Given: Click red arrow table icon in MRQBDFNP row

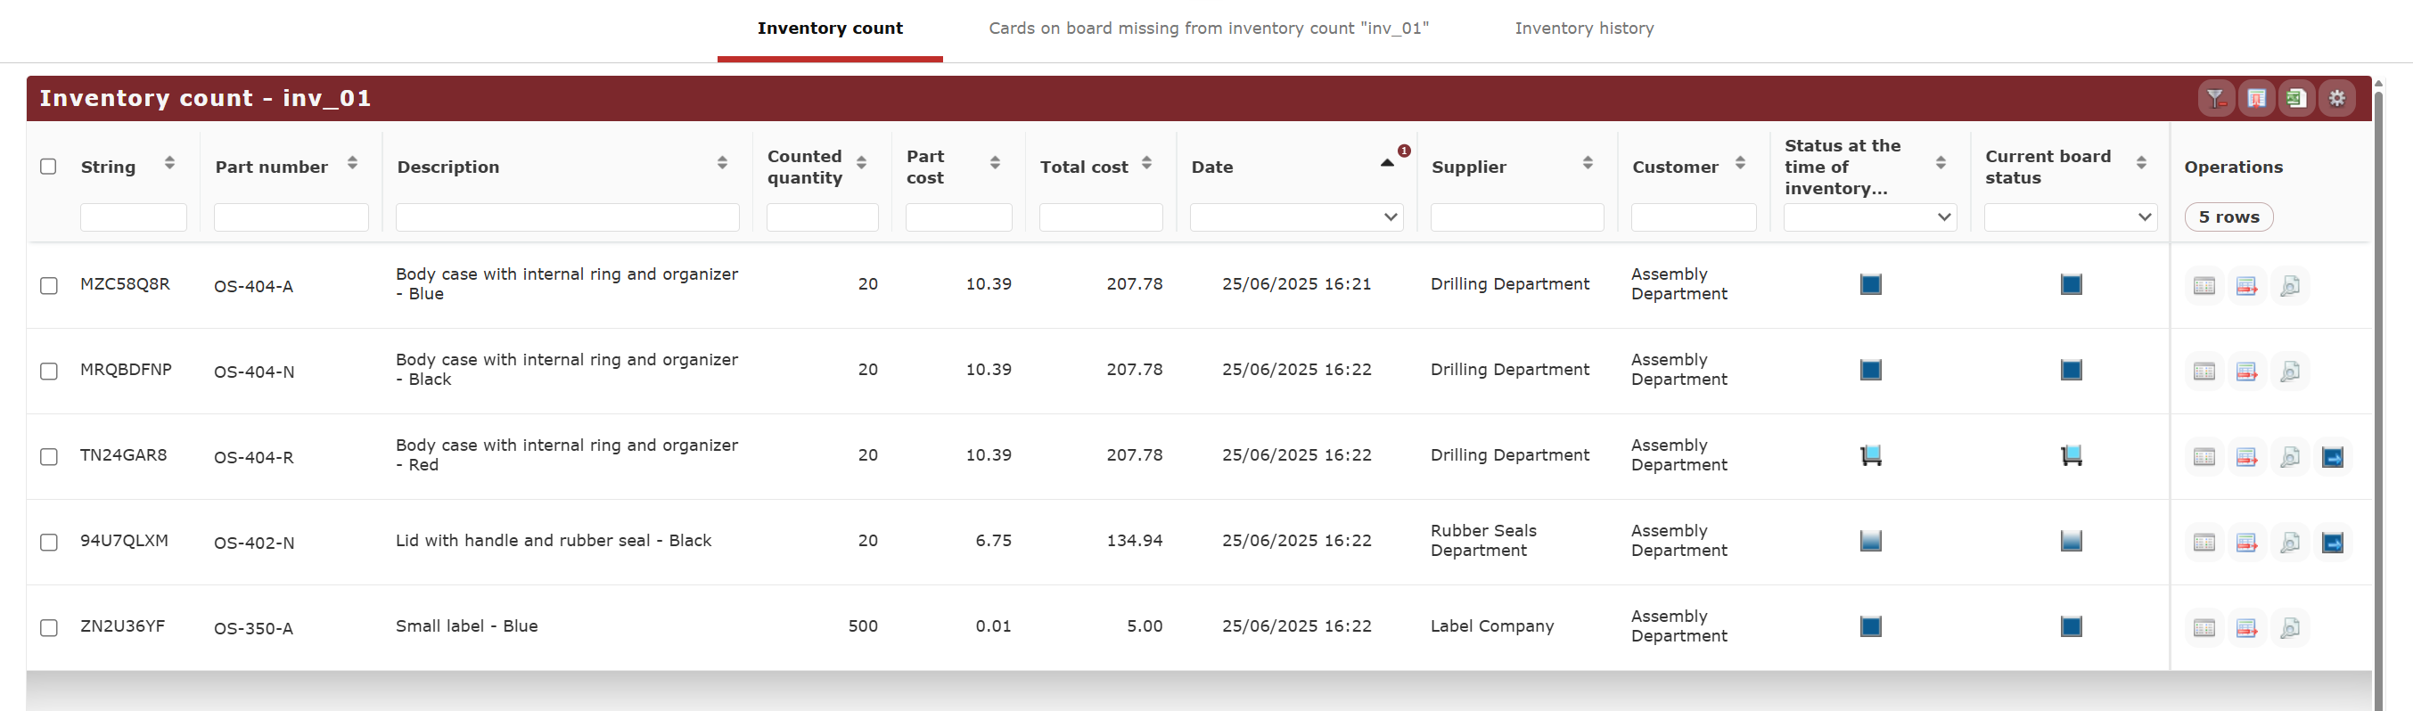Looking at the screenshot, I should 2246,372.
